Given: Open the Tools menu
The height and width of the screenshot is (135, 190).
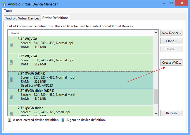Looking at the screenshot, I should pyautogui.click(x=8, y=11).
